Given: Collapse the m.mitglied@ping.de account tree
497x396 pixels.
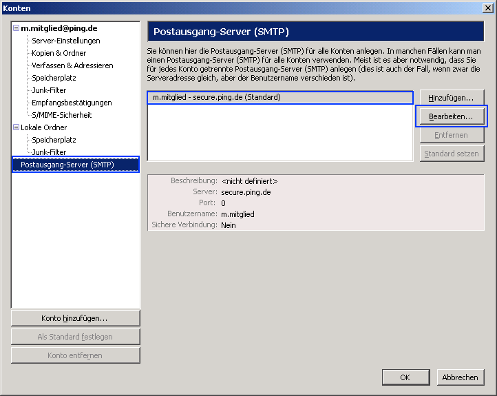Looking at the screenshot, I should (16, 29).
